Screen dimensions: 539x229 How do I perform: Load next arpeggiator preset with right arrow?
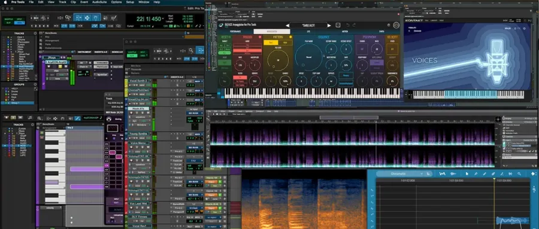pos(329,25)
